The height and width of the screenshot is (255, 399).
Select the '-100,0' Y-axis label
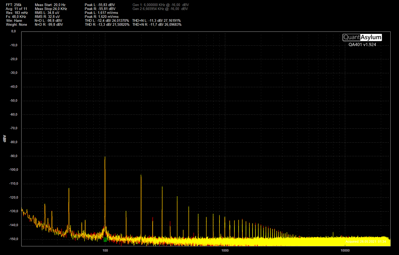(14, 170)
